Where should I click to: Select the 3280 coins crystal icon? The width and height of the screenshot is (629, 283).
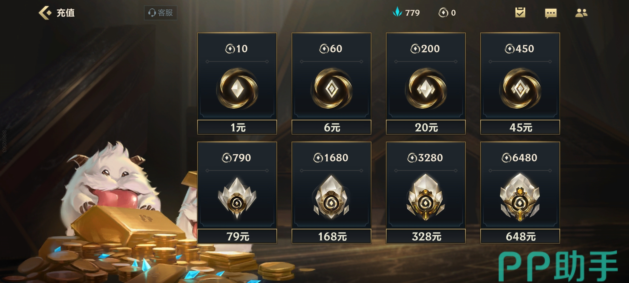click(426, 197)
